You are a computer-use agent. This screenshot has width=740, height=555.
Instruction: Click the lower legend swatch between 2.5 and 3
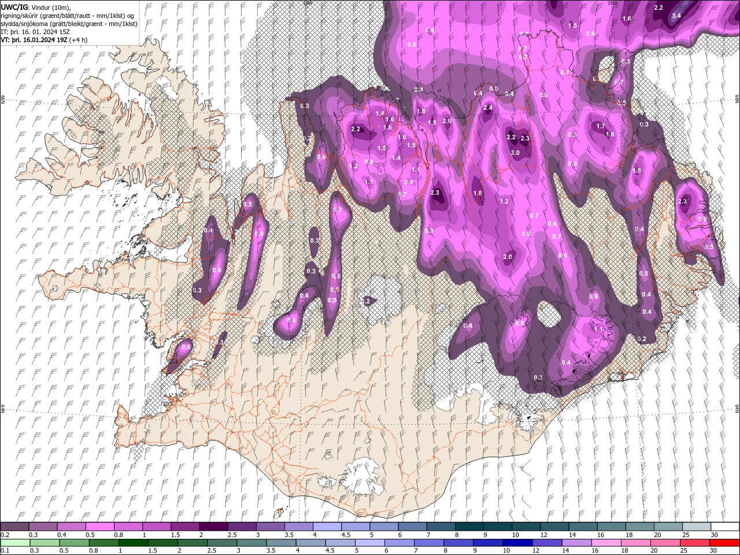[x=222, y=542]
